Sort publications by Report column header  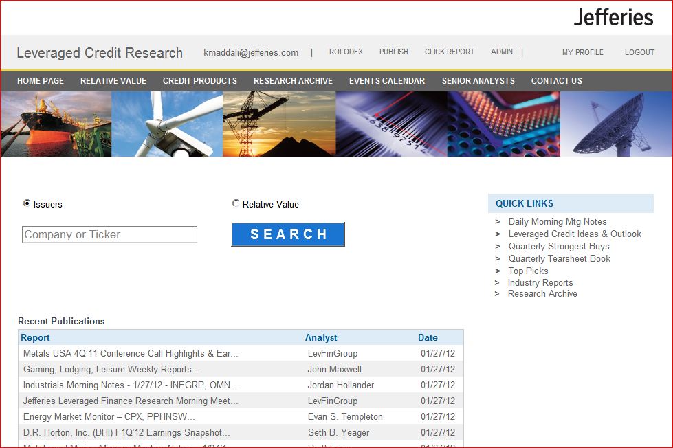(35, 337)
